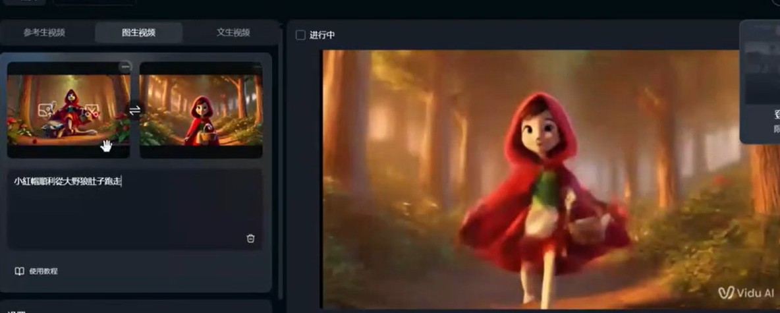Viewport: 780px width, 313px height.
Task: Switch to the 参考生视频 tab
Action: pos(44,33)
